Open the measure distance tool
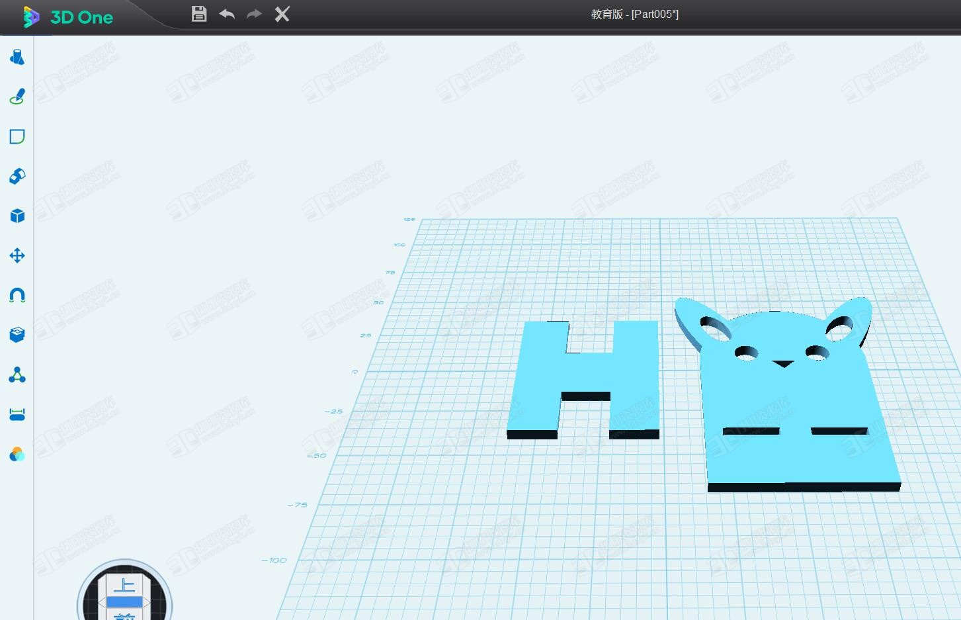This screenshot has width=961, height=620. [x=17, y=415]
